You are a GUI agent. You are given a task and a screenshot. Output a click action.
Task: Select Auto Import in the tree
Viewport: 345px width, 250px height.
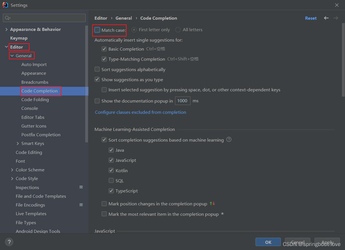34,65
